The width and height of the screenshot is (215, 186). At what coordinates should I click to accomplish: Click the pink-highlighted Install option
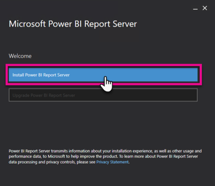click(103, 75)
